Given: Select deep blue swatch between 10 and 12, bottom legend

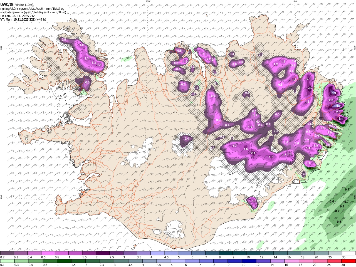Looking at the screenshot, I should (x=248, y=261).
